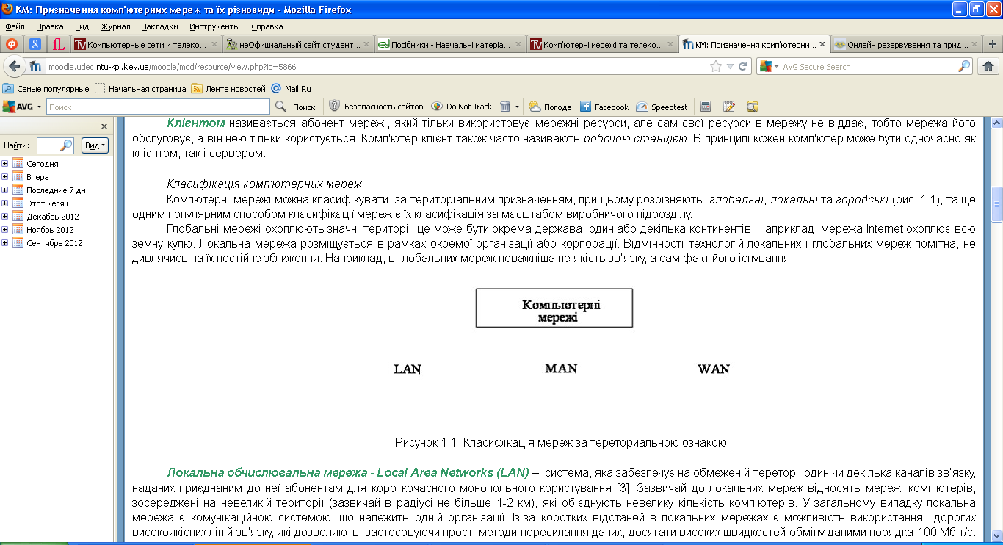Open the Инструменты menu
This screenshot has height=545, width=1003.
[x=214, y=26]
